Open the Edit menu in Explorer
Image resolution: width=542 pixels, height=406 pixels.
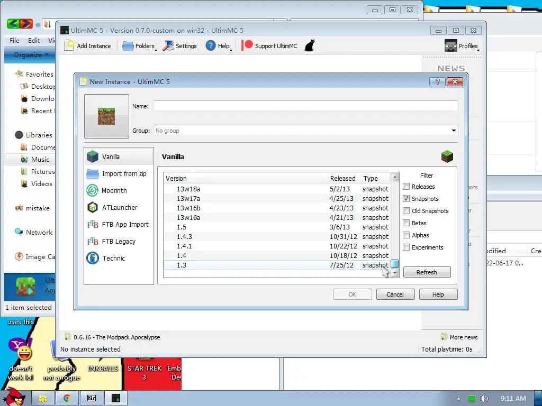pos(34,40)
